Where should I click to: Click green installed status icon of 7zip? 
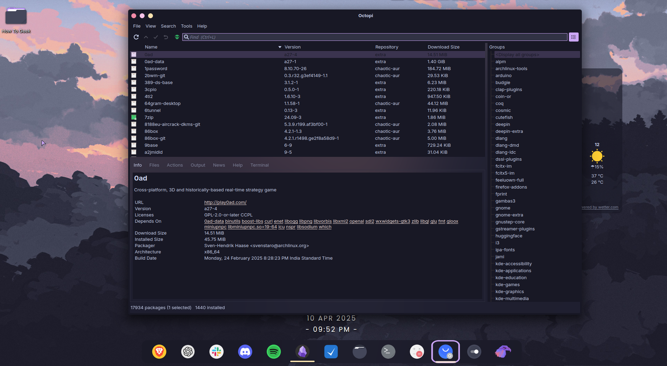point(133,118)
